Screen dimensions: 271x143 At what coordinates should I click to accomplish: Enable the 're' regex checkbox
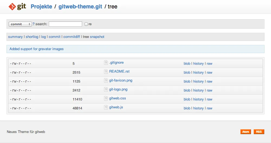click(86, 24)
